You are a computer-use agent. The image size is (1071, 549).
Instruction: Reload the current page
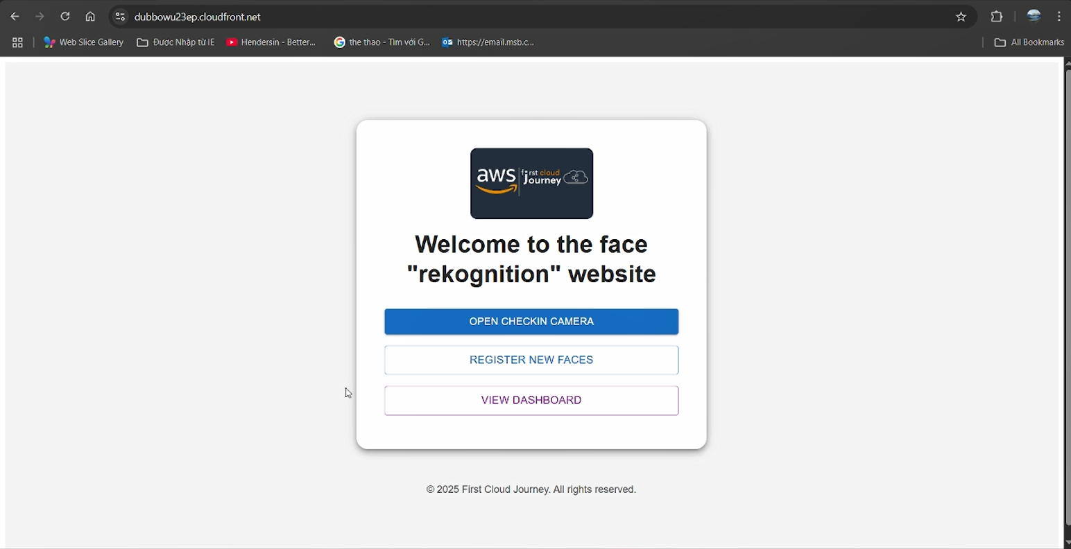[65, 17]
